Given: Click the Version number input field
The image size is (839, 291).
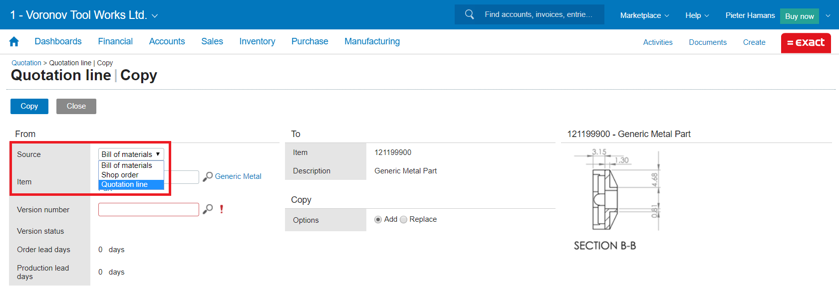Looking at the screenshot, I should [149, 209].
